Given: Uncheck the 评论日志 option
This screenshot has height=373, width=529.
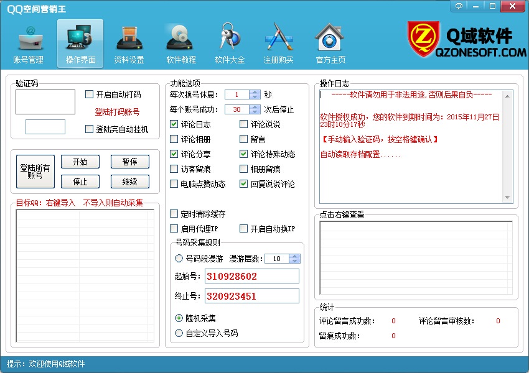Looking at the screenshot, I should click(x=174, y=124).
